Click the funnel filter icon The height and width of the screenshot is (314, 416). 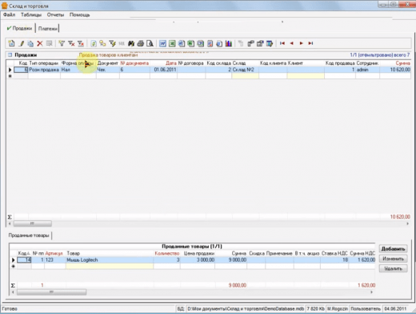point(62,43)
